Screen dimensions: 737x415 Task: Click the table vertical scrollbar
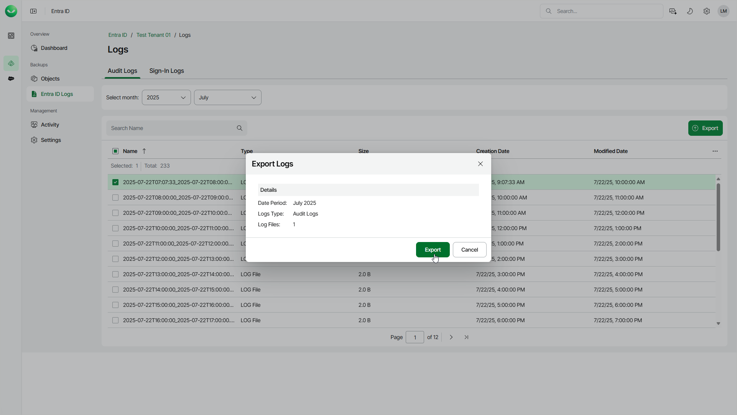tap(718, 217)
